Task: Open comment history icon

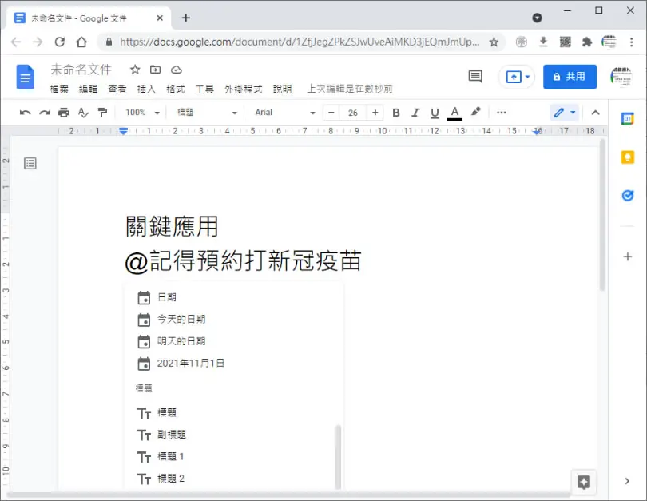Action: 475,77
